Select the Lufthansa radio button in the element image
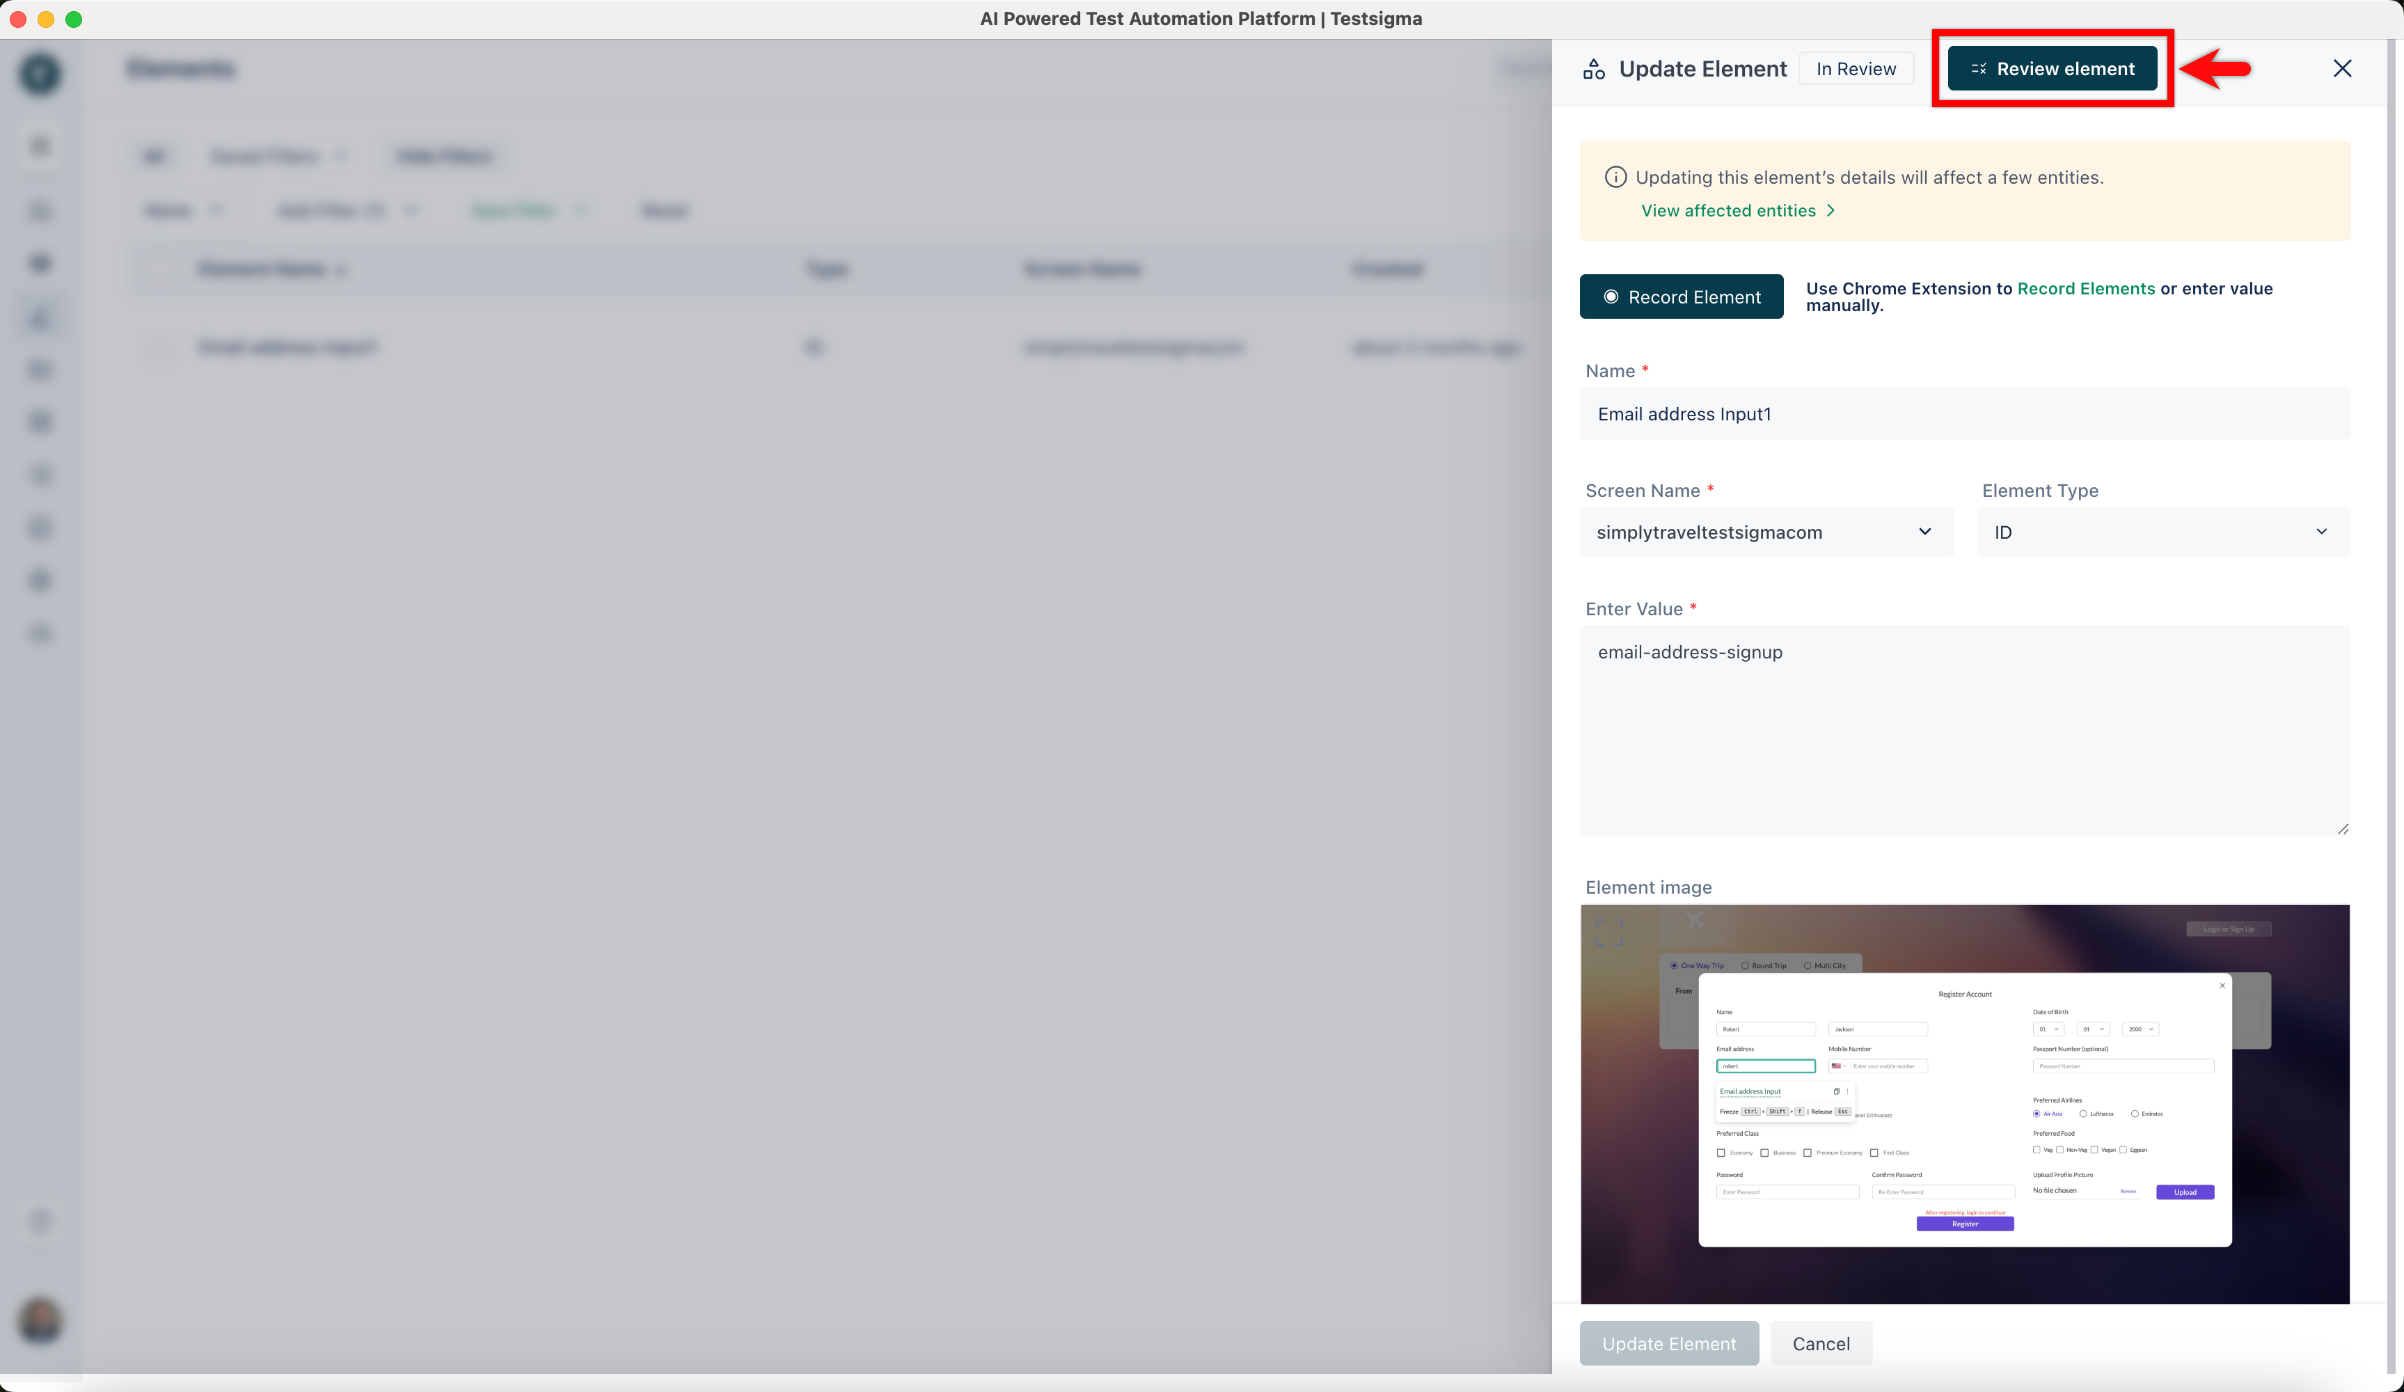Screen dimensions: 2404x1392 [2083, 1114]
